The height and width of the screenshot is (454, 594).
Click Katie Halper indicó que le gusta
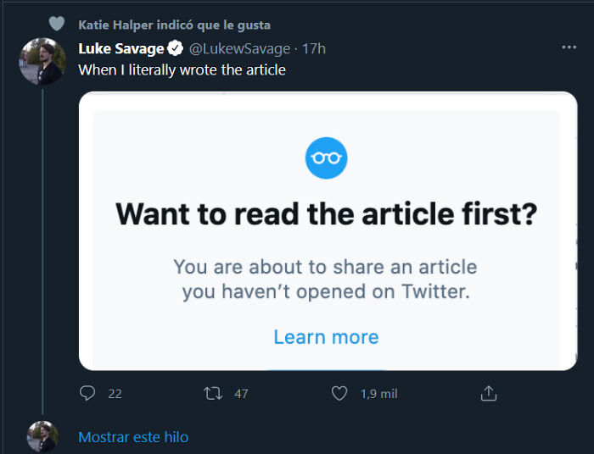coord(174,25)
